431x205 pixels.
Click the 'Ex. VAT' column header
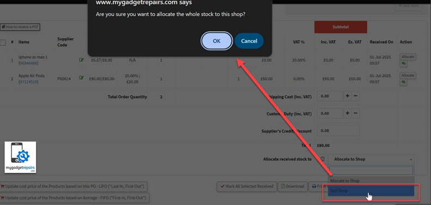[x=355, y=42]
